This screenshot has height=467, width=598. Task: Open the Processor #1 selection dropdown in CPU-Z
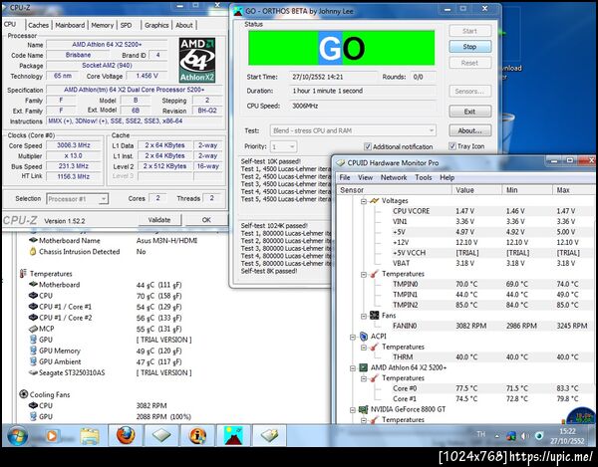pyautogui.click(x=78, y=199)
